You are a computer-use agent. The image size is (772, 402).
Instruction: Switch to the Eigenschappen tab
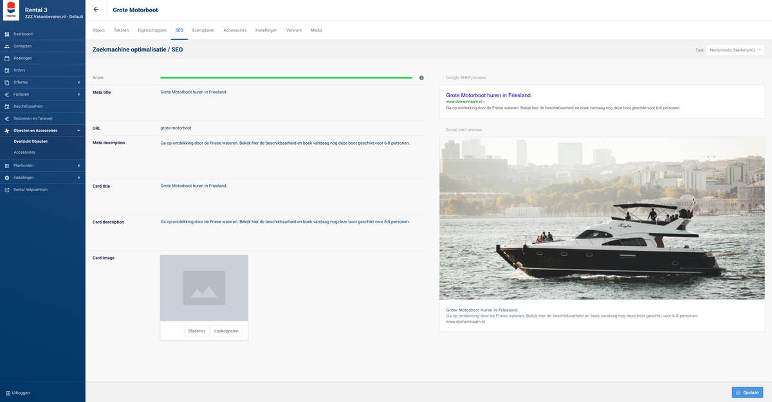coord(152,30)
